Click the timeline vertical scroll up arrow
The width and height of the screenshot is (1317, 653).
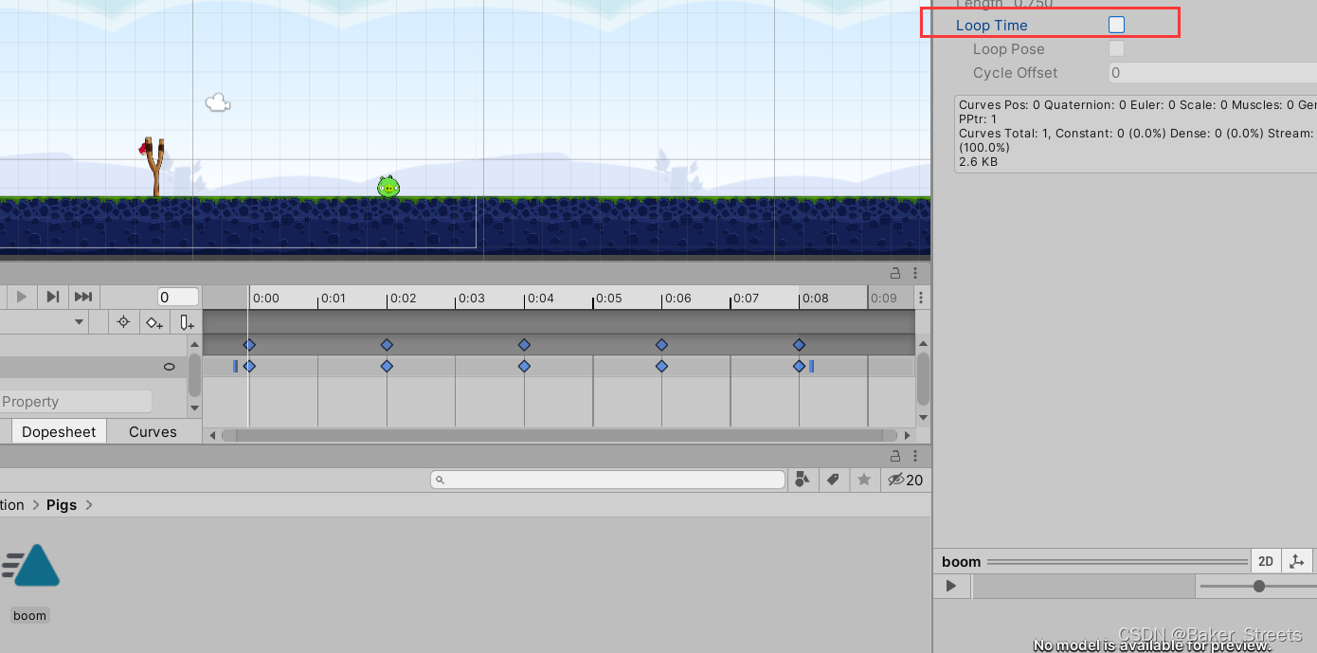click(923, 345)
